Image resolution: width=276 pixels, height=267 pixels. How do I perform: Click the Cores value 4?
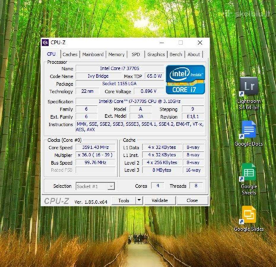point(158,186)
